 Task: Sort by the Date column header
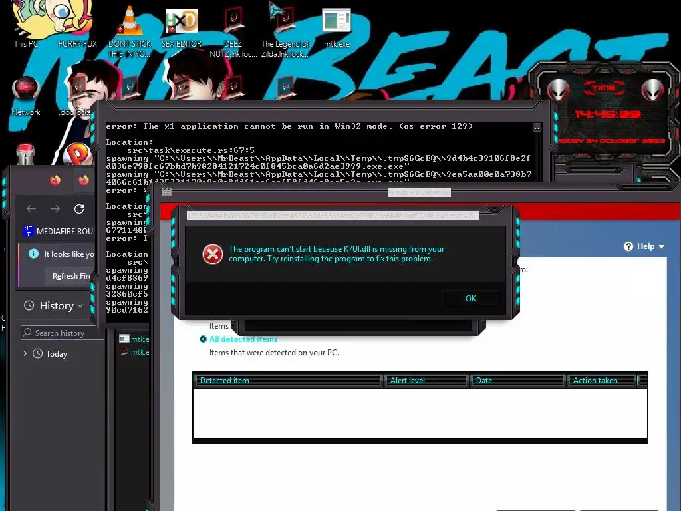pos(517,381)
